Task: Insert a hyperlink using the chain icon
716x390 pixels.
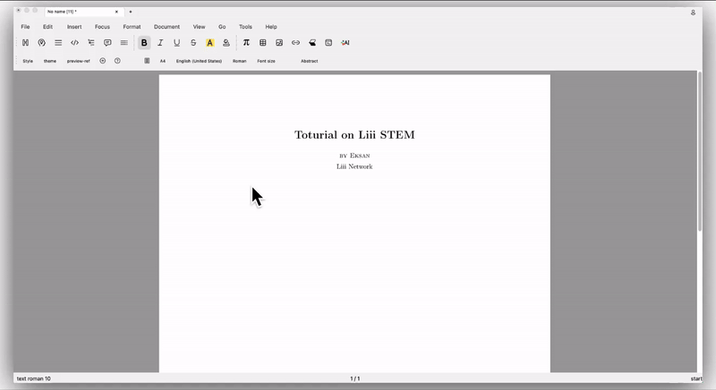Action: pyautogui.click(x=295, y=42)
